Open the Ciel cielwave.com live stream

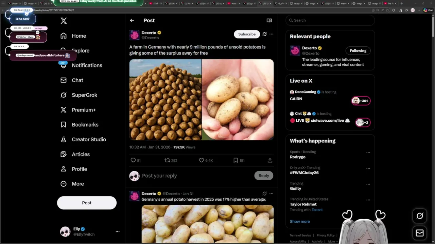coord(320,121)
